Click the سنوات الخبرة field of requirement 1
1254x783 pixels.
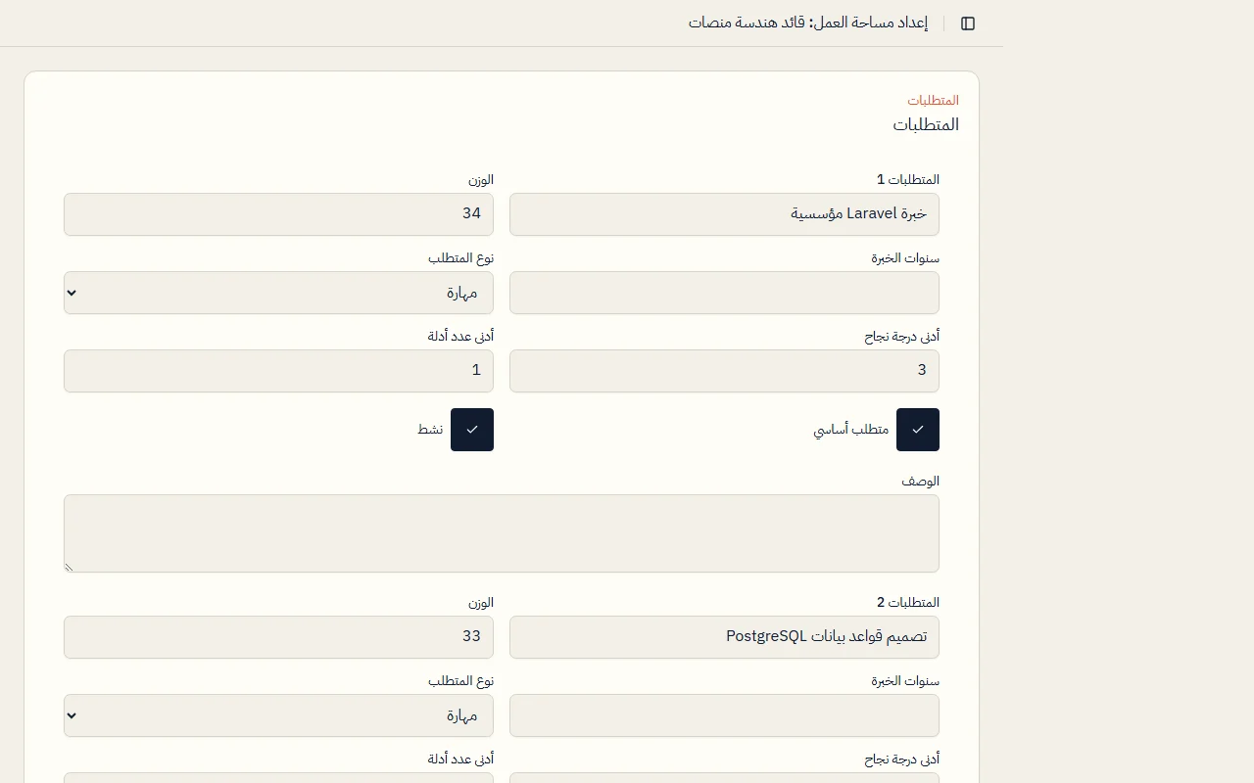pyautogui.click(x=724, y=293)
